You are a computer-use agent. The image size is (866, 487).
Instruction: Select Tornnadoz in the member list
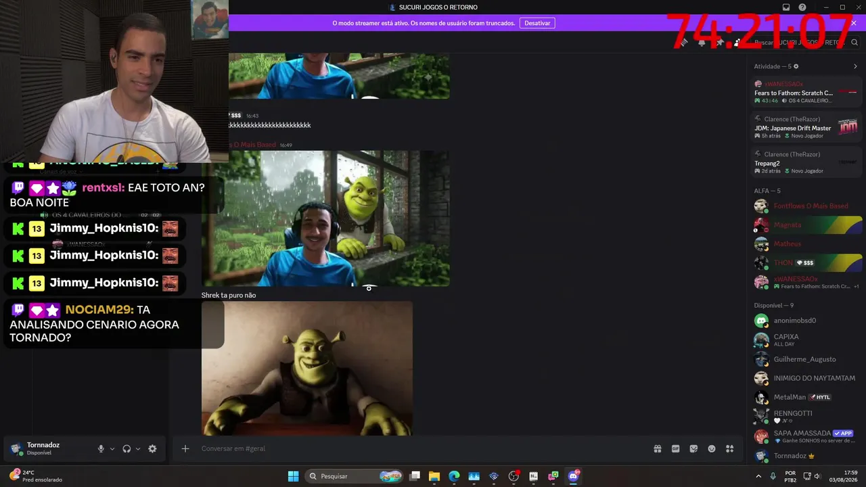(808, 456)
